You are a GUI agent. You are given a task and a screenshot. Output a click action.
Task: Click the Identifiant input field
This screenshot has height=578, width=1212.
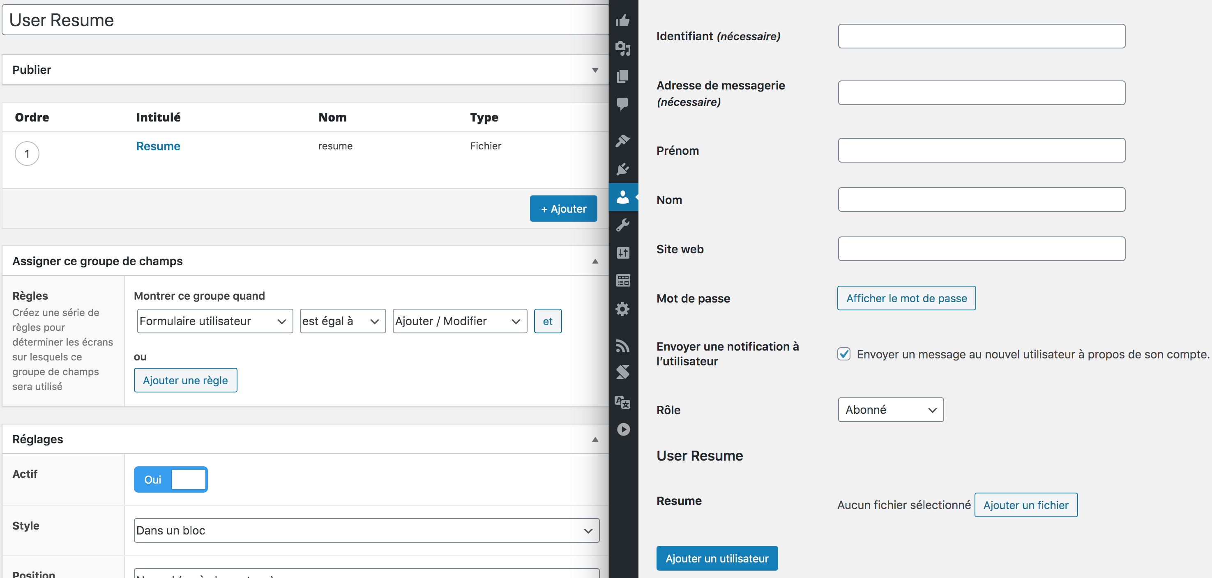pos(982,36)
